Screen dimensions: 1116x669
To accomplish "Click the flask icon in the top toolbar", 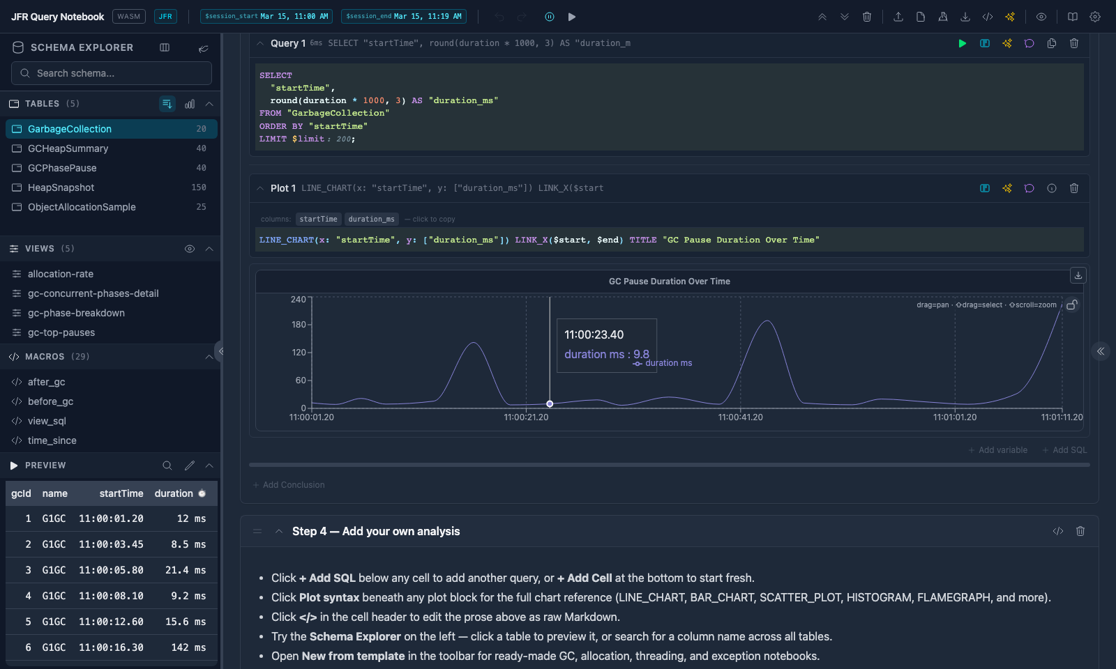I will point(943,17).
